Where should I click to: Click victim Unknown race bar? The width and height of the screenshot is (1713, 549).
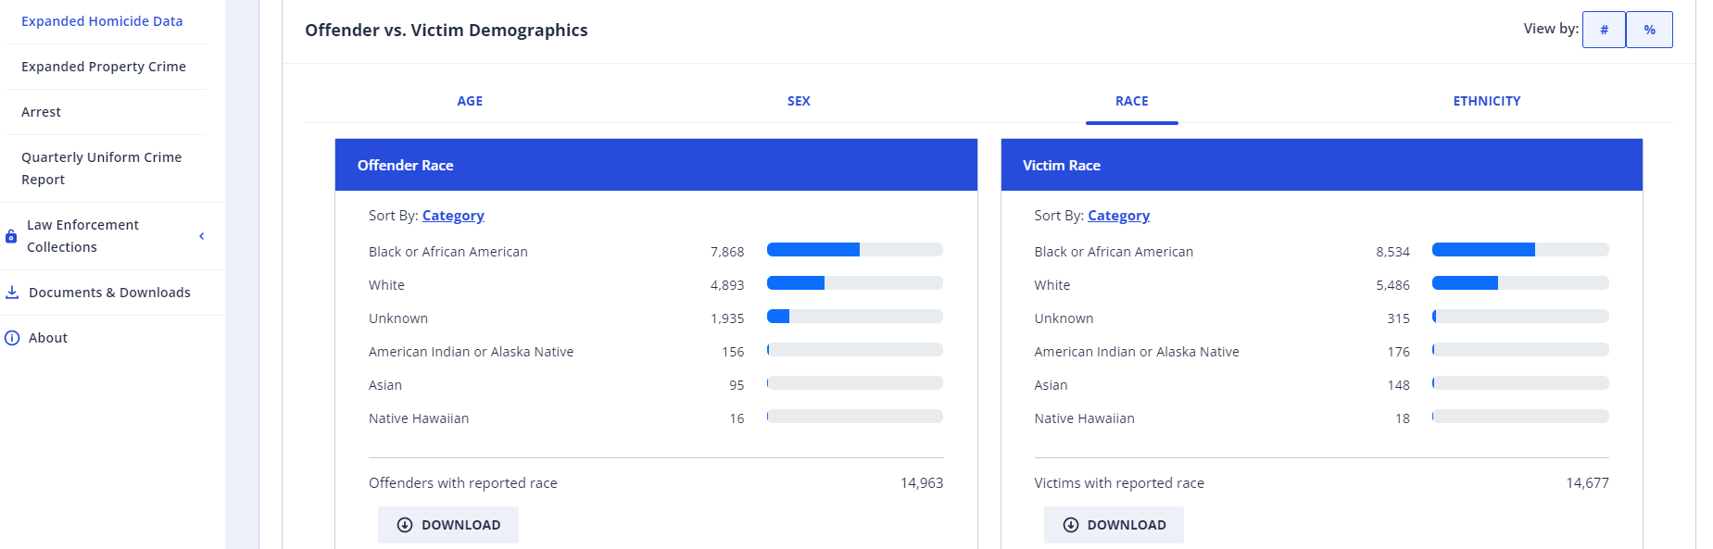(x=1520, y=317)
